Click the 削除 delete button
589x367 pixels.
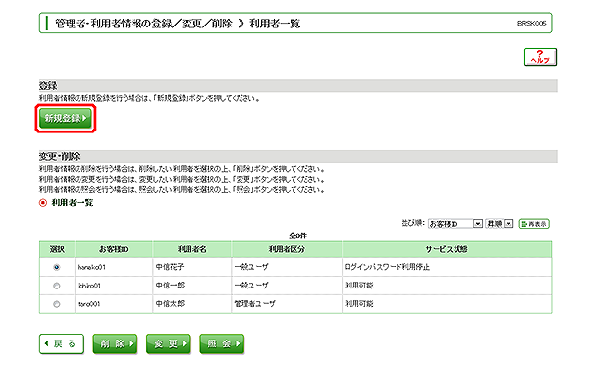[115, 344]
